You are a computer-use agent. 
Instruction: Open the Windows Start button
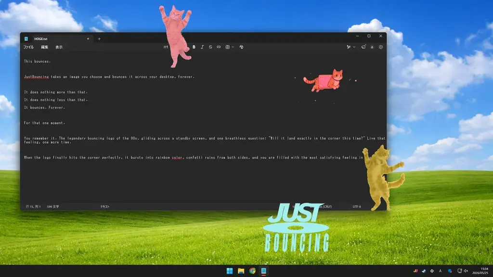click(230, 271)
